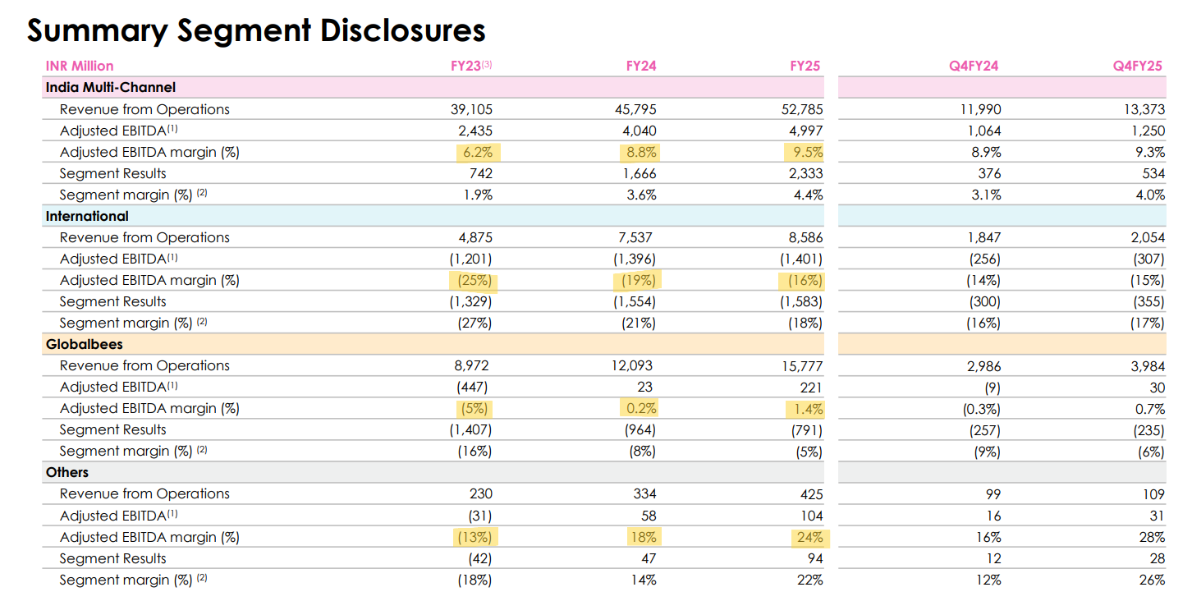Click the 4,875 International revenue value
Viewport: 1192px width, 601px height.
[475, 237]
